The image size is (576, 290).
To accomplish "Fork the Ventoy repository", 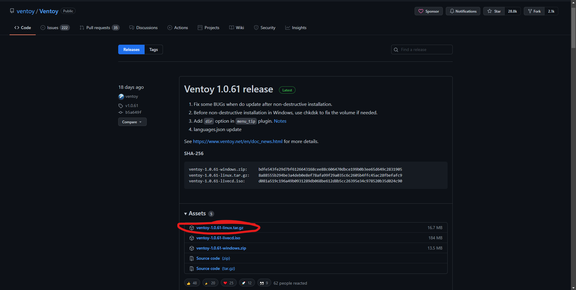I will click(534, 11).
